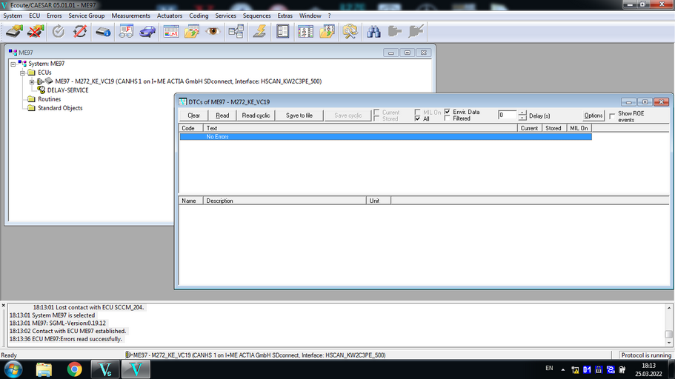
Task: Click the Description column header
Action: coord(285,201)
